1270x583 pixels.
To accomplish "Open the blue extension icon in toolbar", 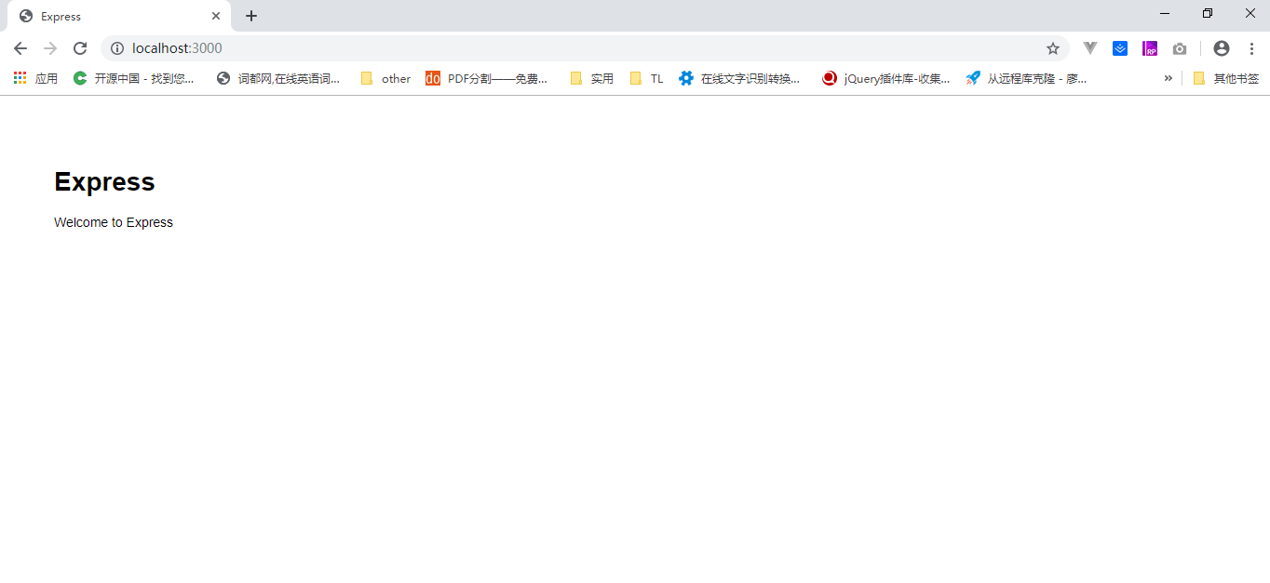I will (x=1120, y=47).
